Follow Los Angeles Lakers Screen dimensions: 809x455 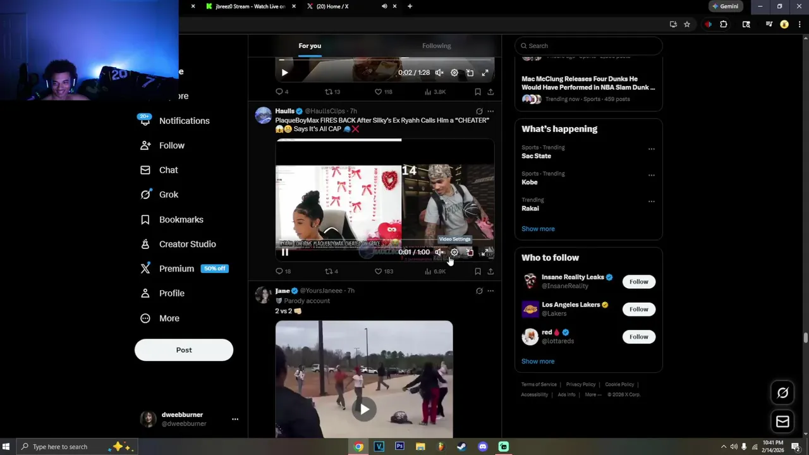[639, 309]
